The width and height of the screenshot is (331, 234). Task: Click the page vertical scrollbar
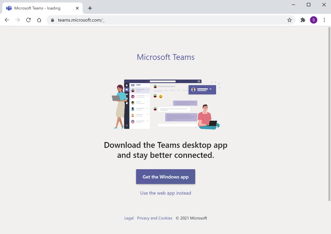pos(329,114)
